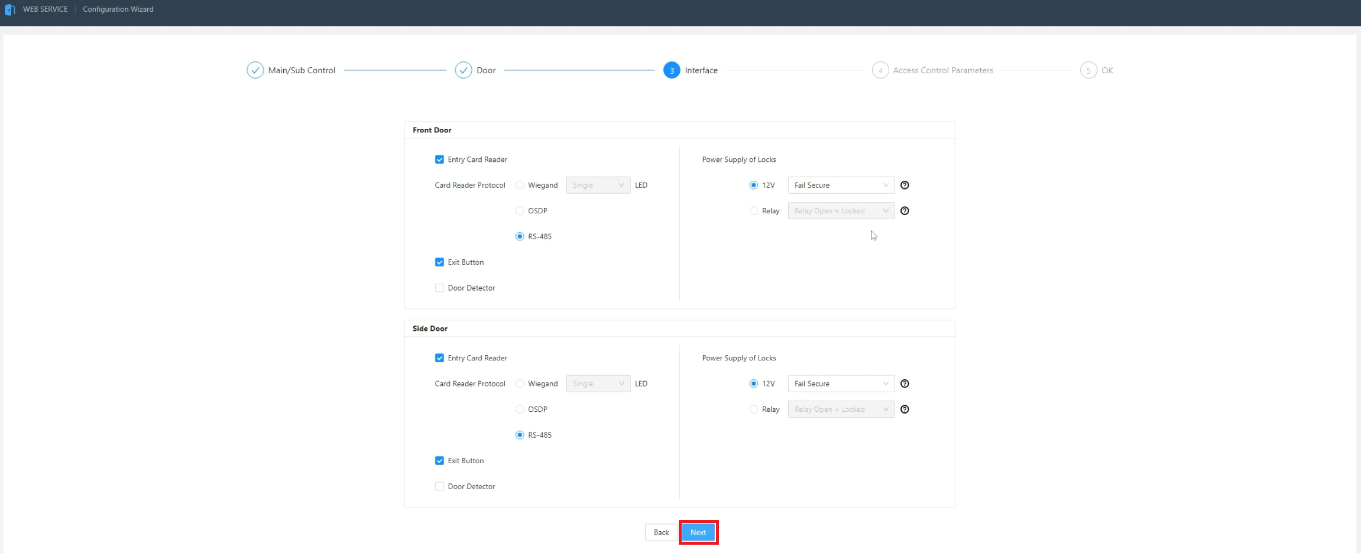Click the Door step checkmark icon
The image size is (1361, 553).
(x=463, y=70)
